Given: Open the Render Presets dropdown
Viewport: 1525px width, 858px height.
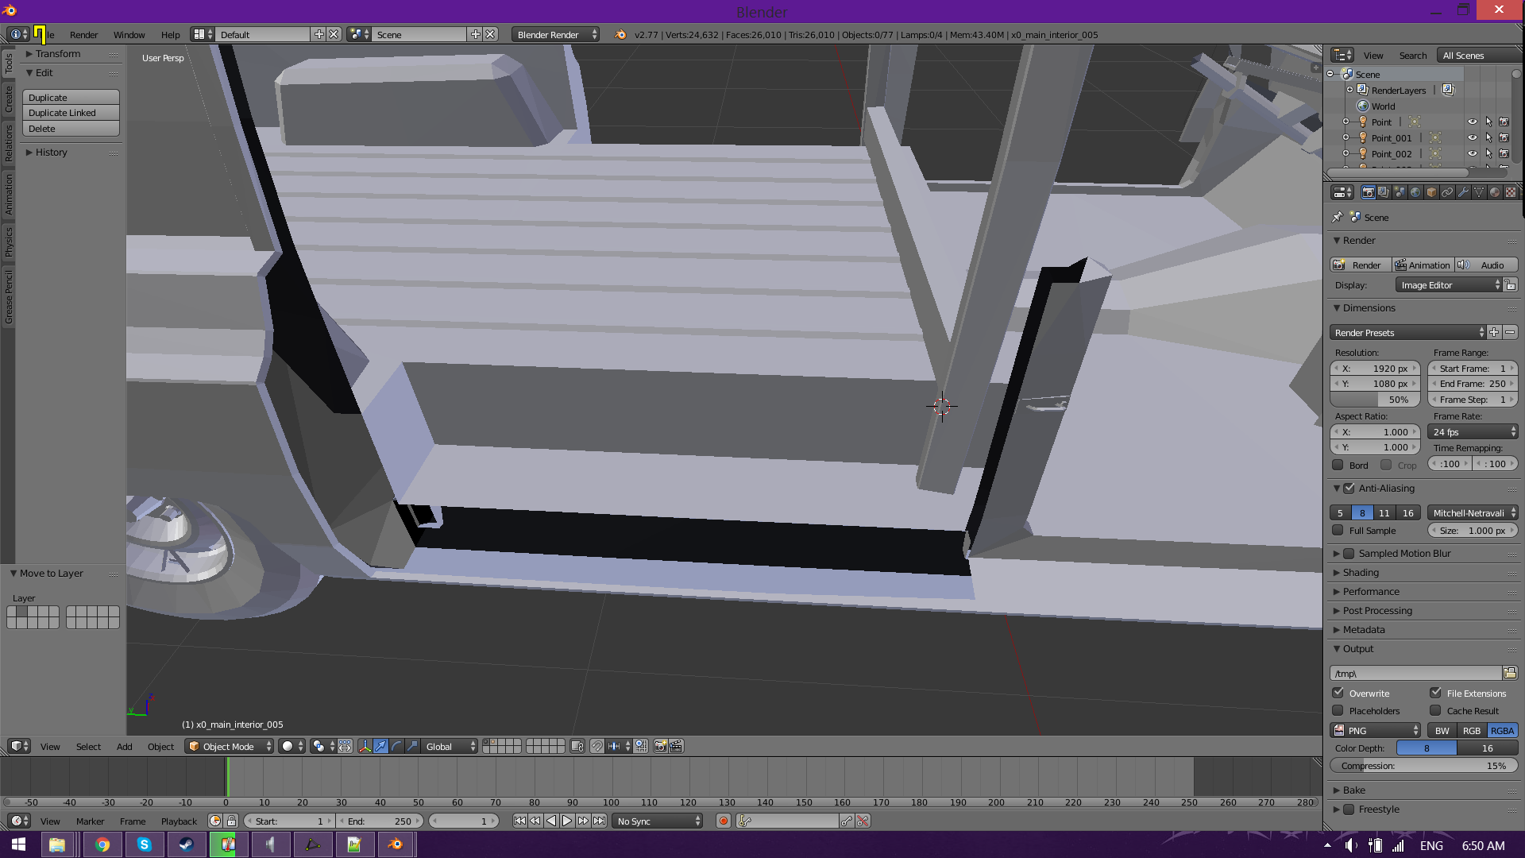Looking at the screenshot, I should click(1407, 333).
